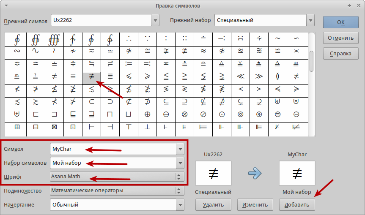Image resolution: width=365 pixels, height=215 pixels.
Task: Choose the superset ⊃ symbol
Action: [x=110, y=101]
